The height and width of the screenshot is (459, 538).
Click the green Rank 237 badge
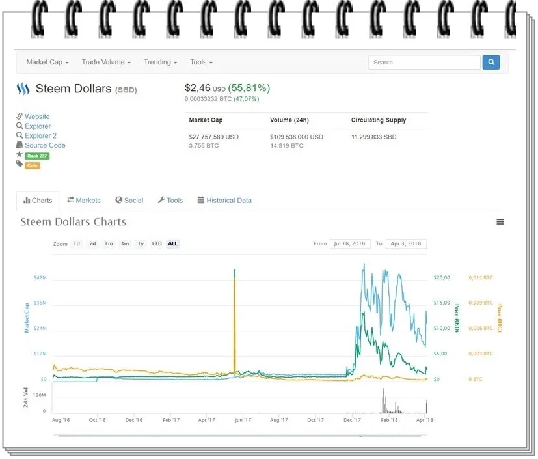(x=37, y=156)
